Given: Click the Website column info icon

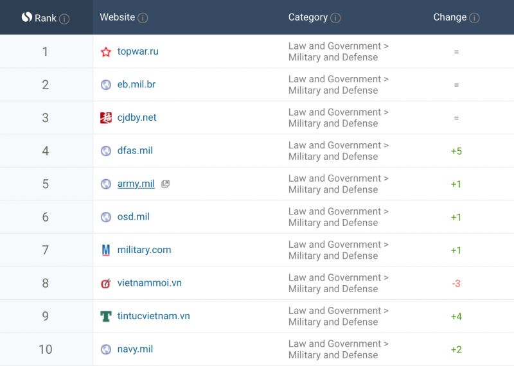Looking at the screenshot, I should point(143,18).
